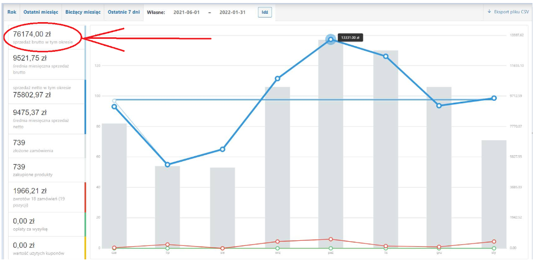Click the end date field 2022-01-31

tap(232, 12)
